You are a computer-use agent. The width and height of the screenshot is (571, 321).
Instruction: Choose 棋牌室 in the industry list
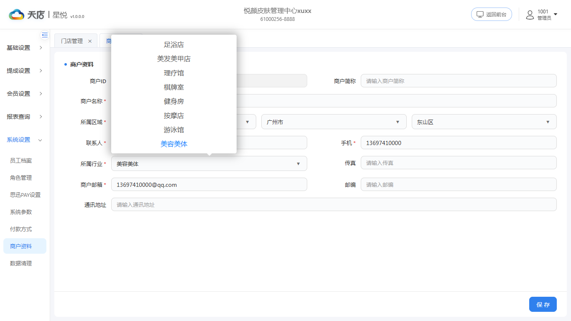(174, 87)
